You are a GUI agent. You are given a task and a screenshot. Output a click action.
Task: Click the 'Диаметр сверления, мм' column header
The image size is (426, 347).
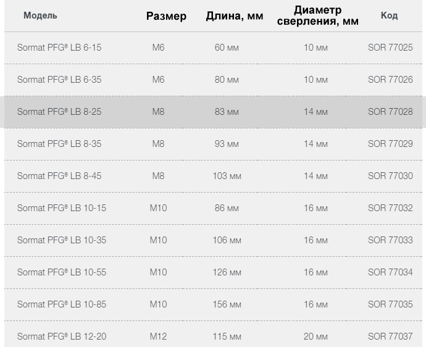coord(317,15)
